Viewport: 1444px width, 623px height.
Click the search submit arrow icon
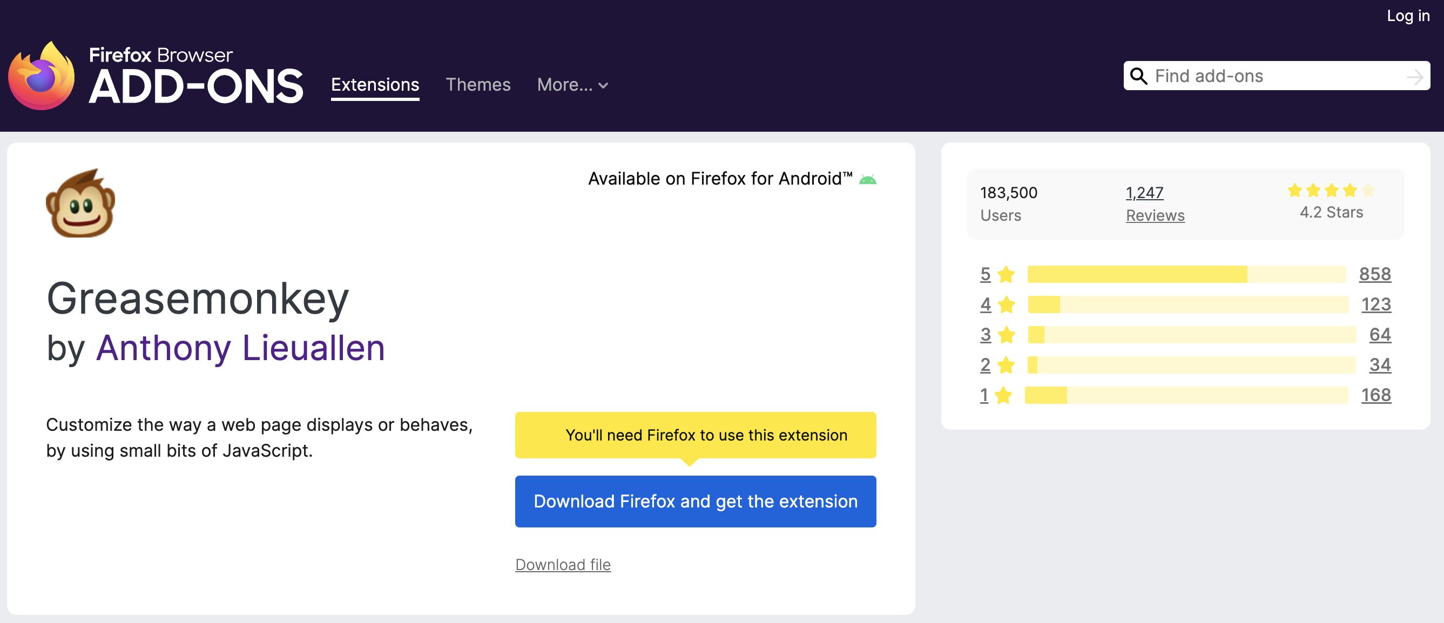pos(1414,77)
